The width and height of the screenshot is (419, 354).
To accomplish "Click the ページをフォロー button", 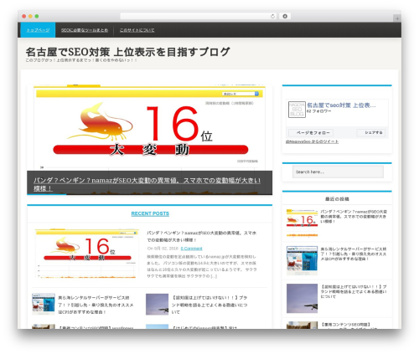I will tap(311, 133).
